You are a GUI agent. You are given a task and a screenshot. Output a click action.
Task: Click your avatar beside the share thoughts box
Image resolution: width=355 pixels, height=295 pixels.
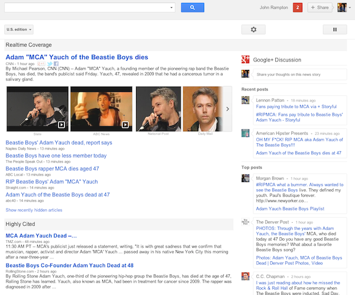246,73
